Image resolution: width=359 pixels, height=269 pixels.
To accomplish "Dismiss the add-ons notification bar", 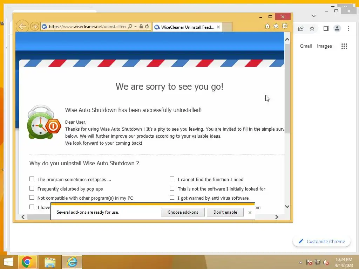I will coord(250,213).
